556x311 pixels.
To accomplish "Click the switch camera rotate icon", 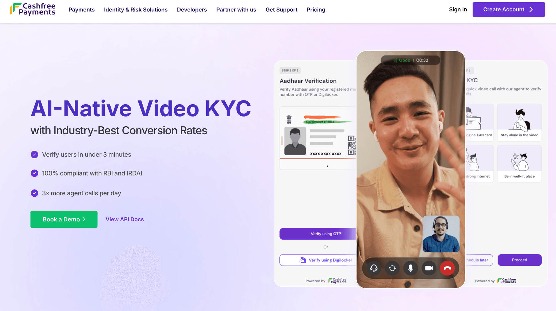I will click(392, 268).
